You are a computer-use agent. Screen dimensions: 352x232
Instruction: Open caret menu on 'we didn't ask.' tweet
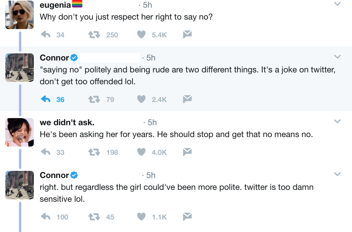[337, 121]
